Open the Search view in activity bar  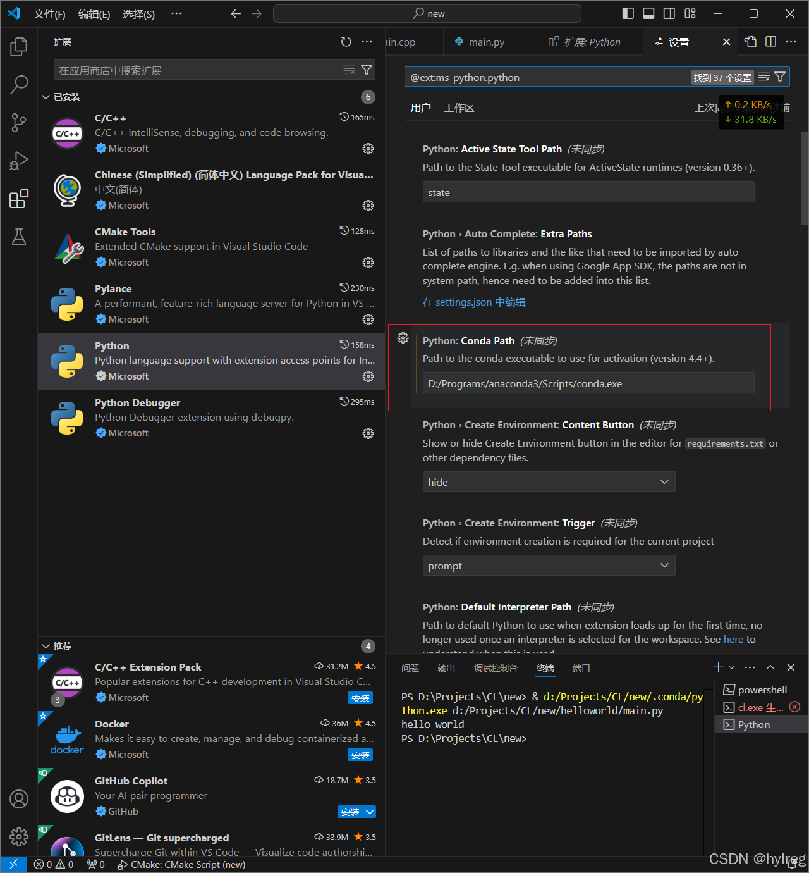click(x=18, y=84)
